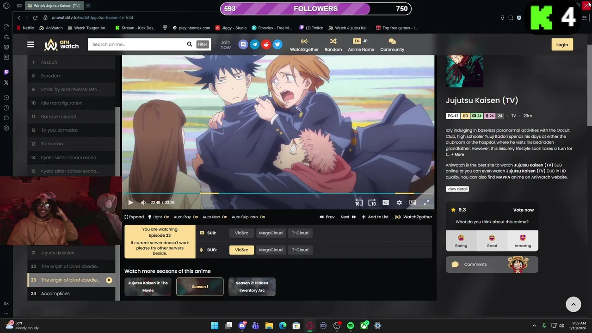The width and height of the screenshot is (592, 333).
Task: Open Jujutsu Kaisen 0: The Movie
Action: (148, 287)
